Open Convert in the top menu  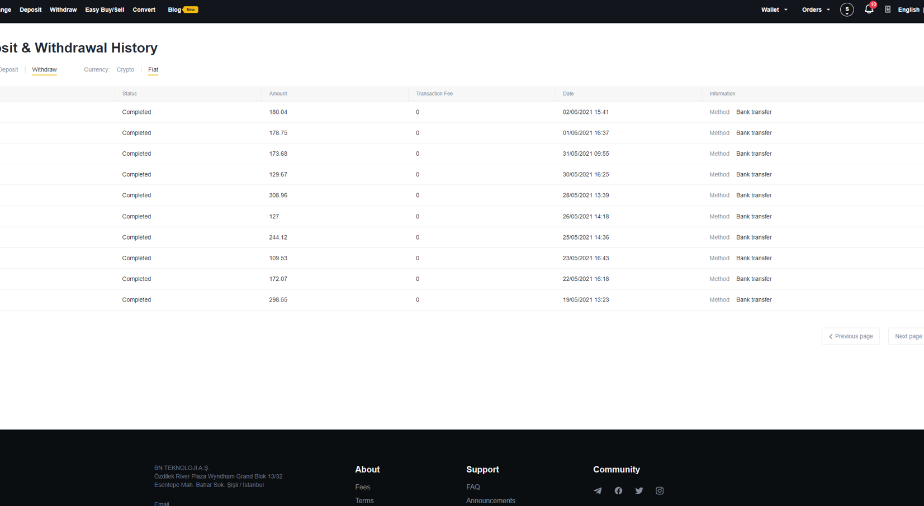[144, 9]
